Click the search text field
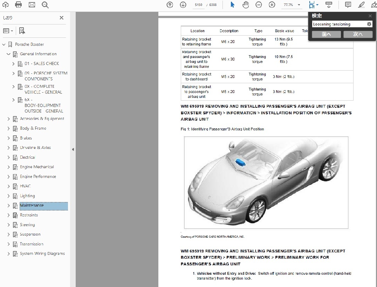377x287 pixels. [x=339, y=24]
